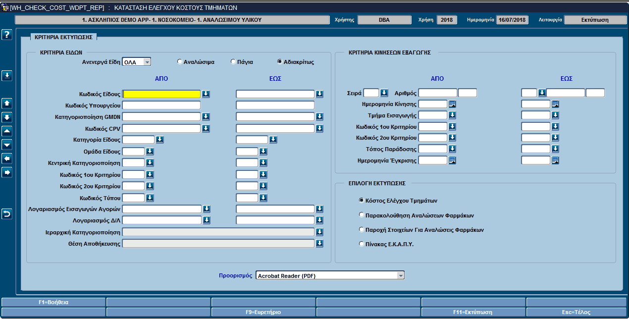Open lookup for Θέση Αποθήκευσης field
The width and height of the screenshot is (629, 319).
pyautogui.click(x=320, y=243)
